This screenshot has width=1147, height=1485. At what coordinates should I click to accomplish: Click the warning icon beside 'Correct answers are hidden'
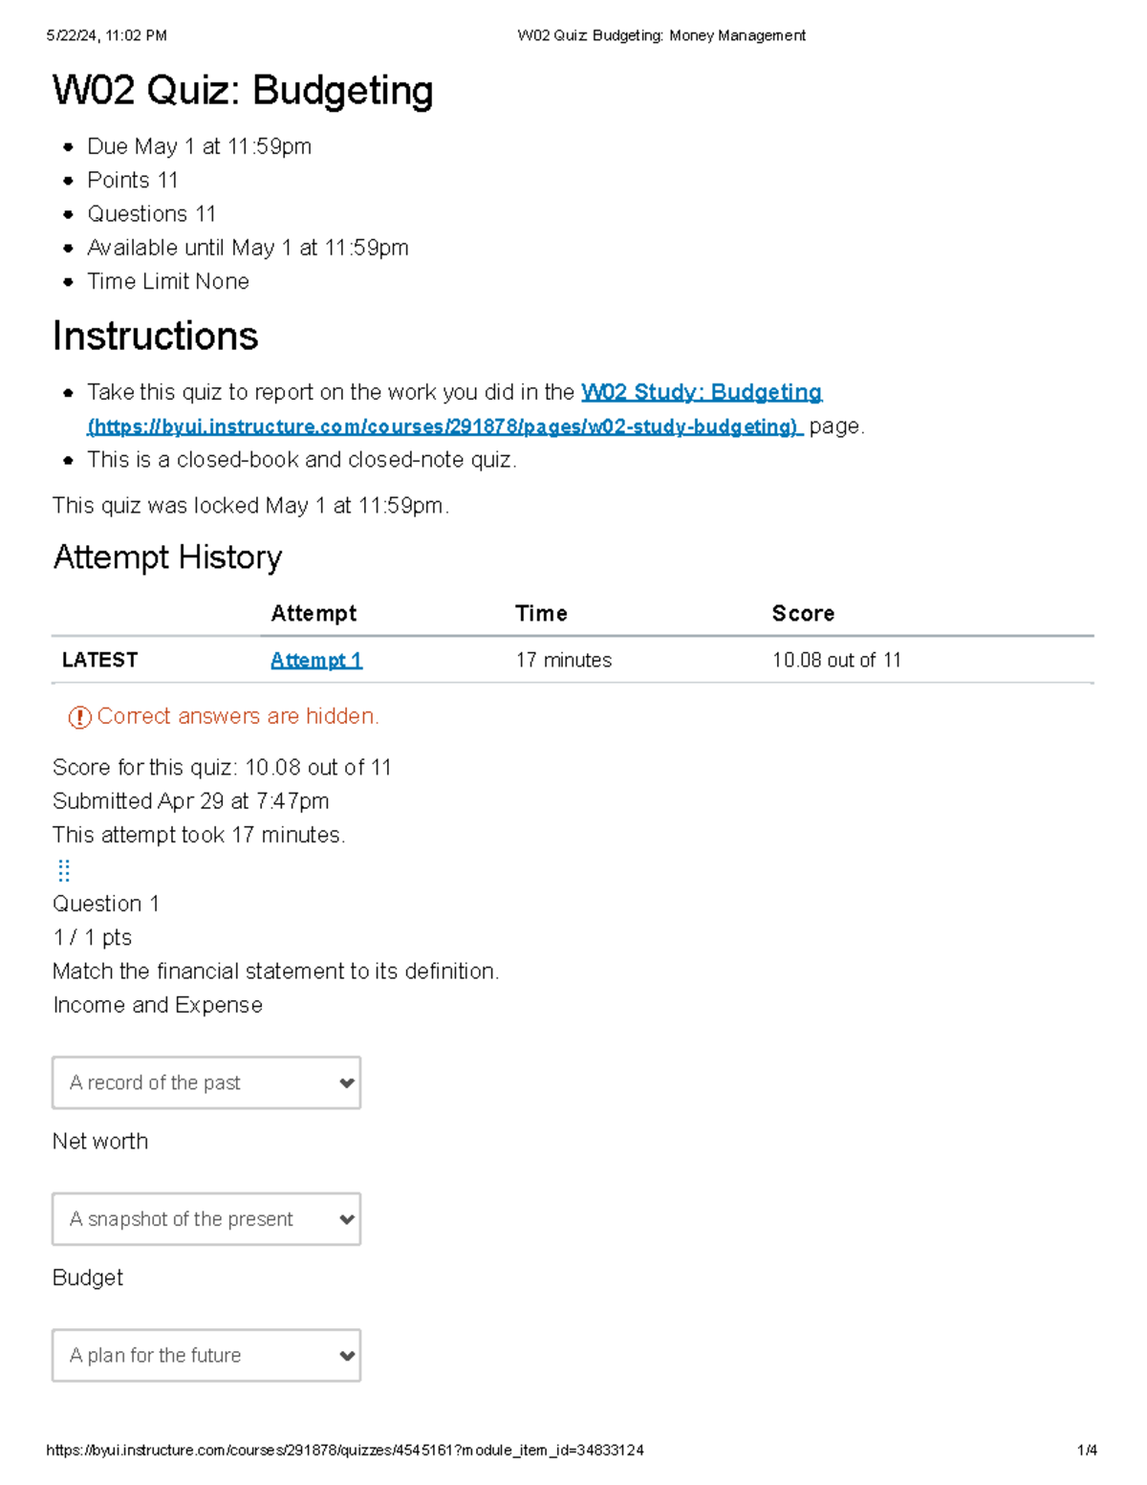[79, 717]
